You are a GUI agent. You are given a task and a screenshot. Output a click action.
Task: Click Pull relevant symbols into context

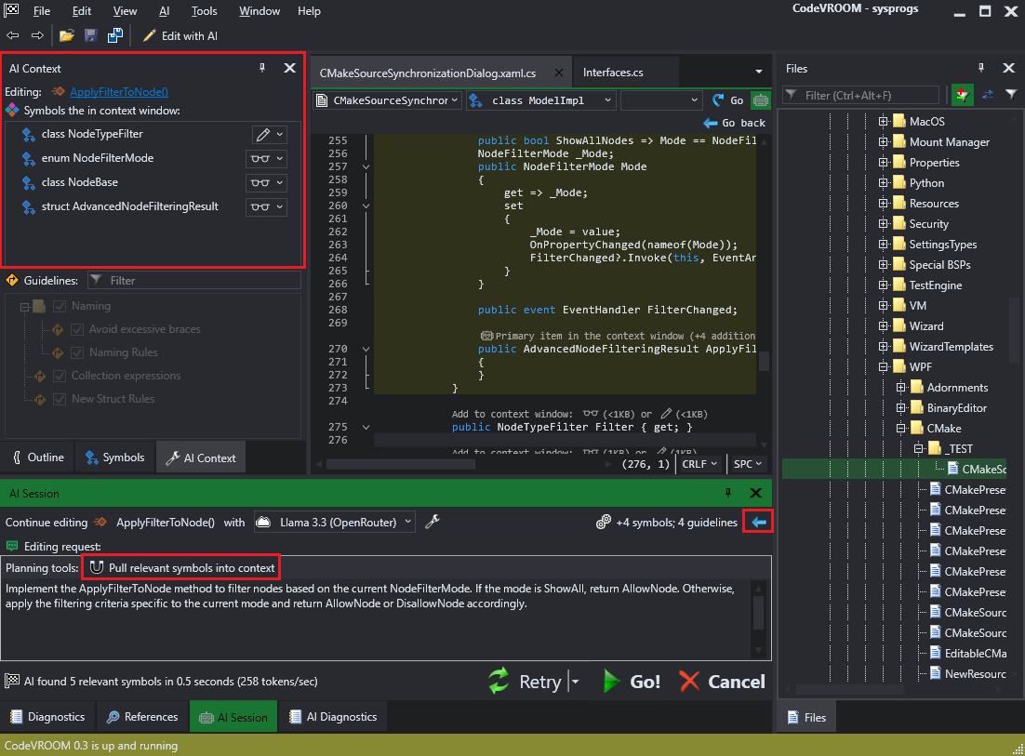[181, 568]
